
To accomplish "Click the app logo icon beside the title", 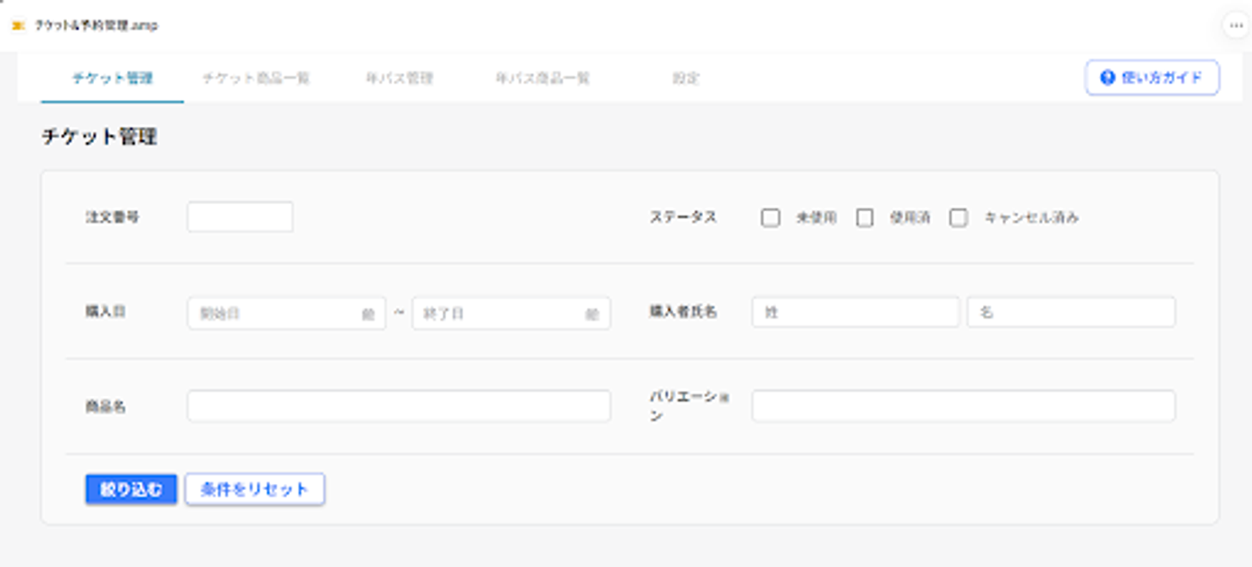I will click(x=18, y=26).
